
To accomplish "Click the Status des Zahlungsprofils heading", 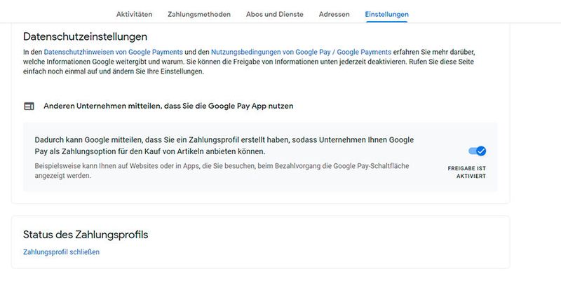I will [86, 235].
